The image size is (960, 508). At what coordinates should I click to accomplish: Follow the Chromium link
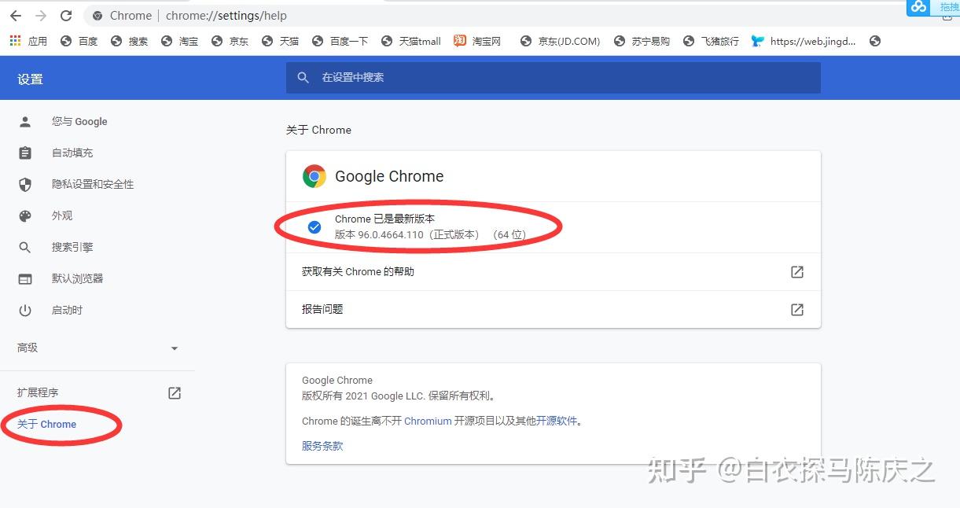tap(428, 421)
